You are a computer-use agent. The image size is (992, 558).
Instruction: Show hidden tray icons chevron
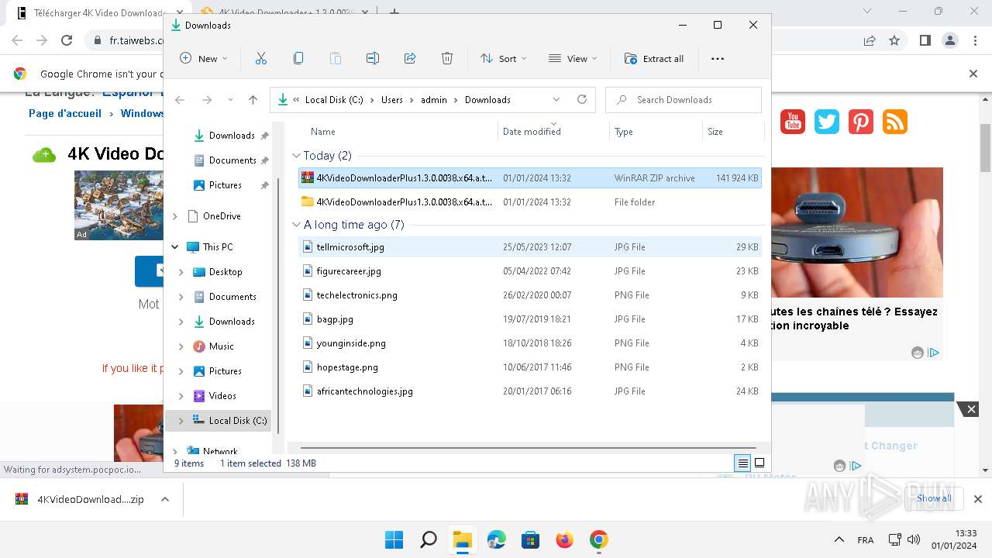point(839,539)
